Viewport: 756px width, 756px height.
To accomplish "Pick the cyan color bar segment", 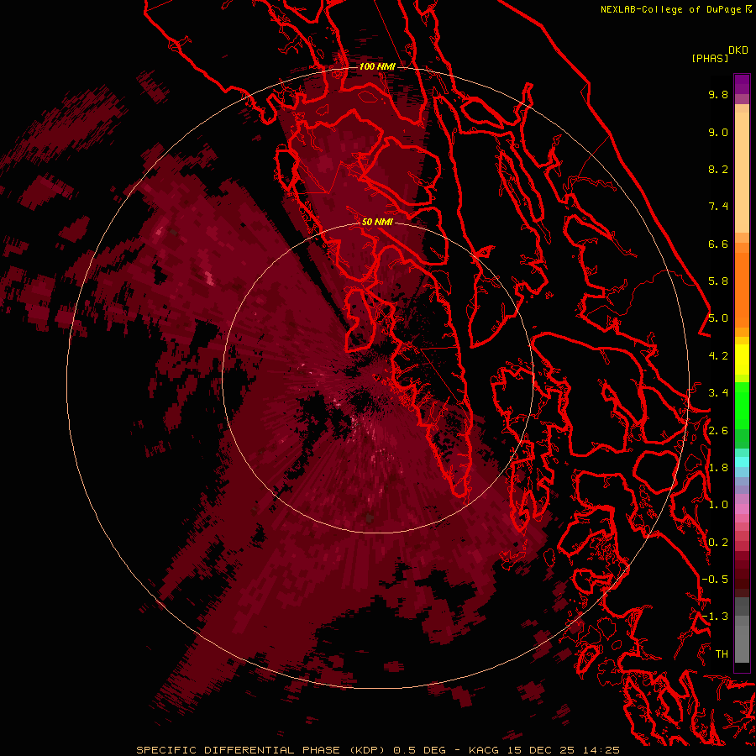I will pyautogui.click(x=742, y=461).
